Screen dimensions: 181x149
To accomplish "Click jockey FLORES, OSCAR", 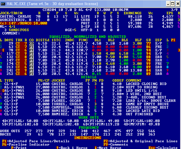I will coord(66,101).
